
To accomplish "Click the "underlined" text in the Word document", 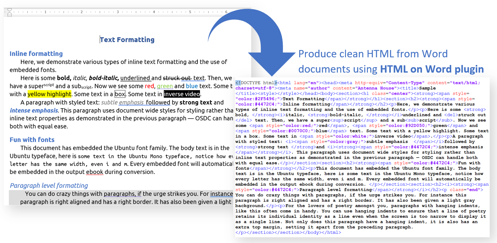I will [x=135, y=78].
